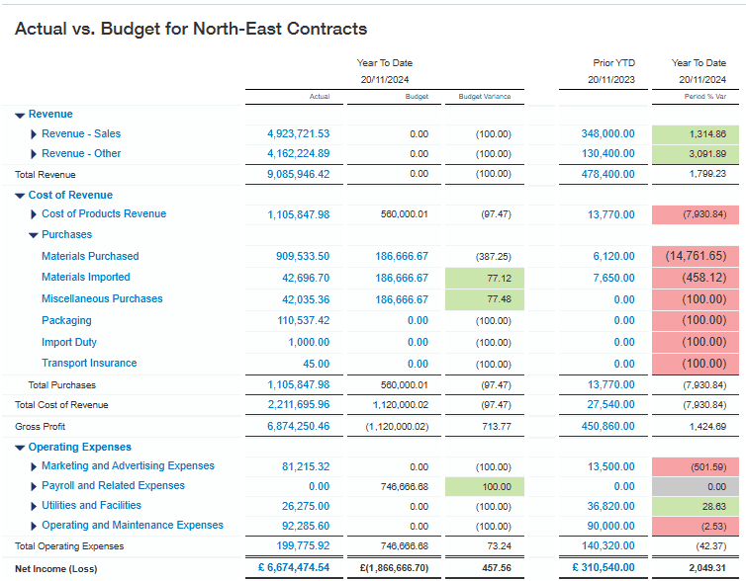Click the Budget Variance column header
This screenshot has height=581, width=746.
[x=485, y=97]
